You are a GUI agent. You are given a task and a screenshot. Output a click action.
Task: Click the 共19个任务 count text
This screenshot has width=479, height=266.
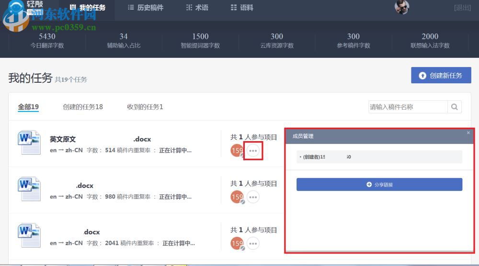(71, 79)
